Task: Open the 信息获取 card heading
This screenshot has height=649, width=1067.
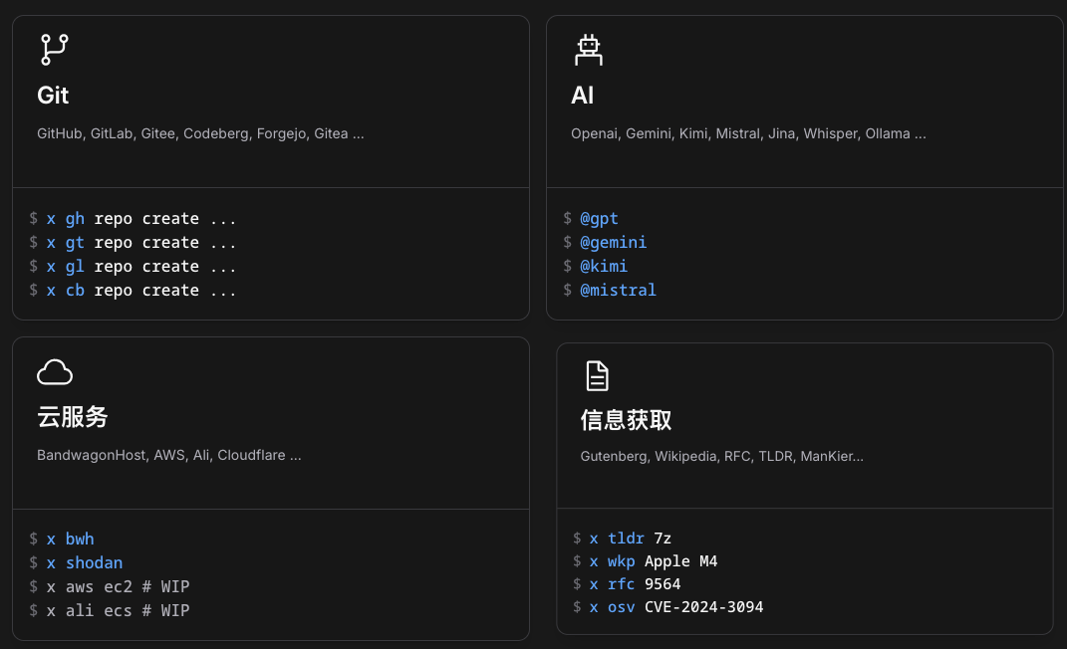Action: point(626,420)
